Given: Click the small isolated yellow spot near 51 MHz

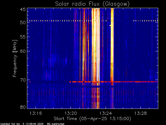Looking at the screenshot, I should (110, 26).
